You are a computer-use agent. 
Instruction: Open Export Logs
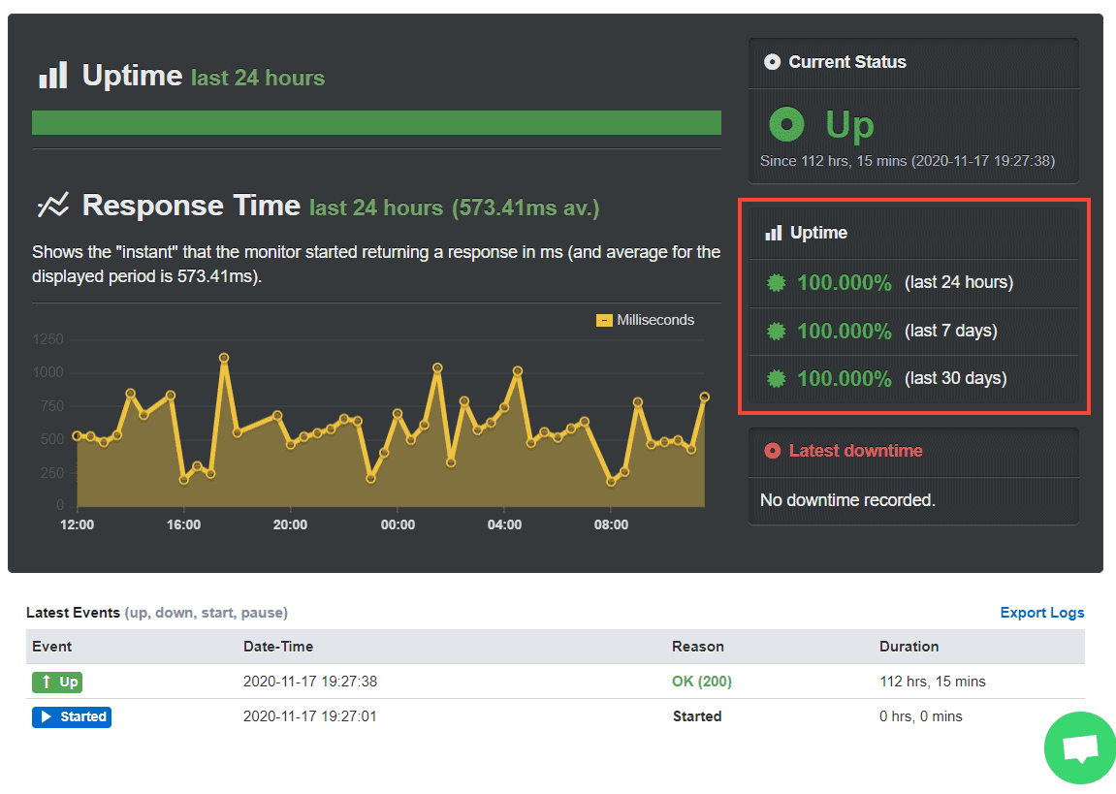(x=1041, y=613)
